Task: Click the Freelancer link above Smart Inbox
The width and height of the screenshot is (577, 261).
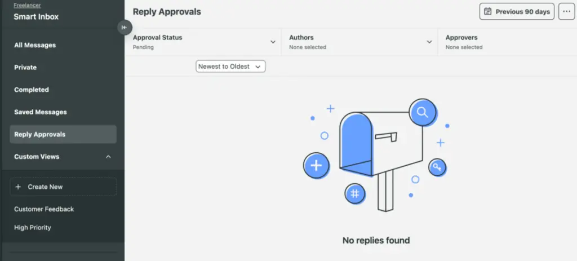Action: tap(27, 5)
